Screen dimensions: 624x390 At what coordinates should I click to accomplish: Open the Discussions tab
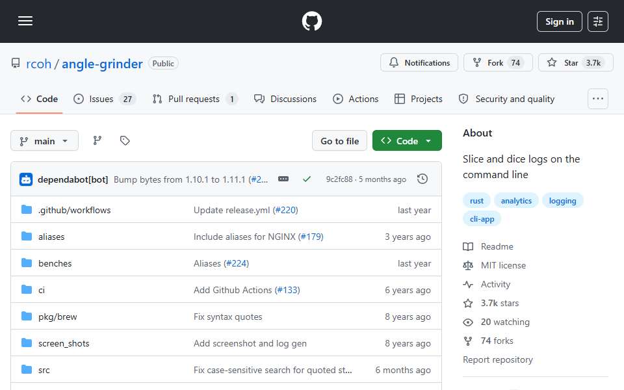tap(285, 99)
